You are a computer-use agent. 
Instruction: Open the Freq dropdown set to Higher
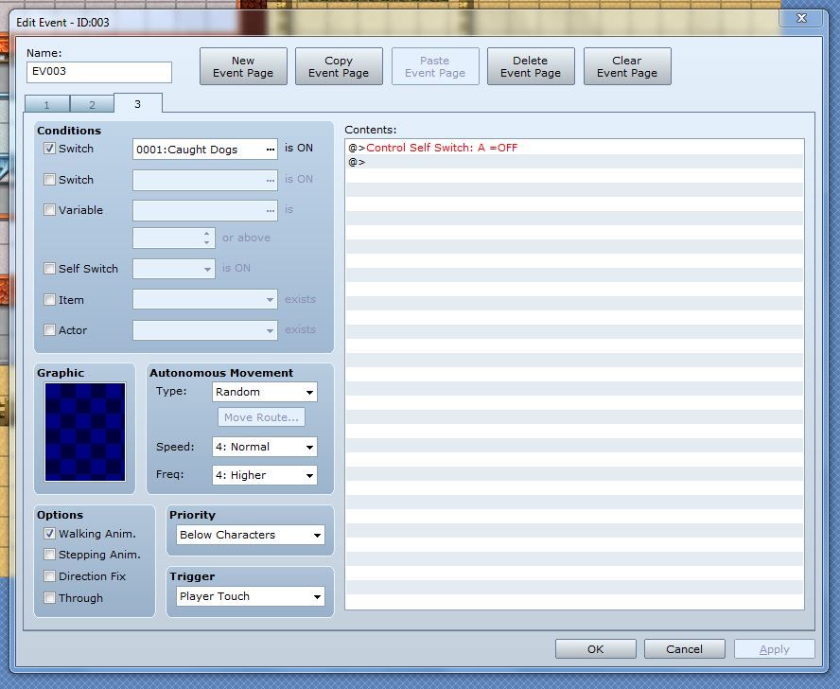tap(264, 475)
